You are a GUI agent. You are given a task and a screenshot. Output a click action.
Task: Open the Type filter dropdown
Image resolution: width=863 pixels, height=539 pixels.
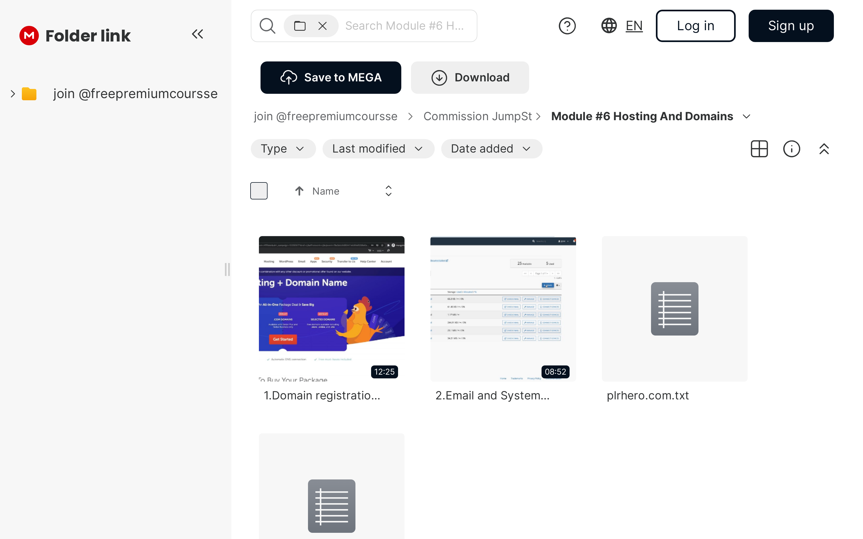coord(283,149)
